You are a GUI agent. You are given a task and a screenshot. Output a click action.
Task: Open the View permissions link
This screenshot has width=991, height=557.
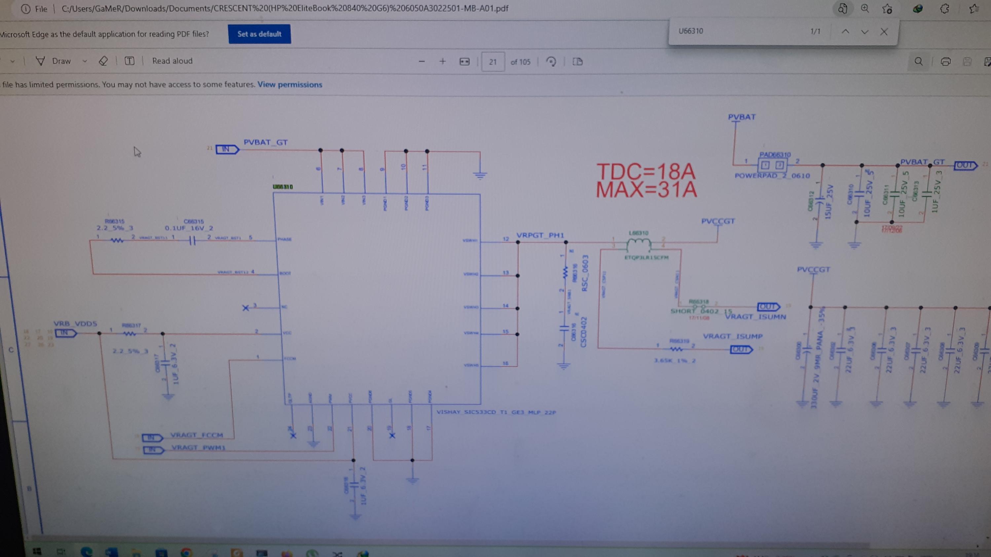tap(289, 84)
